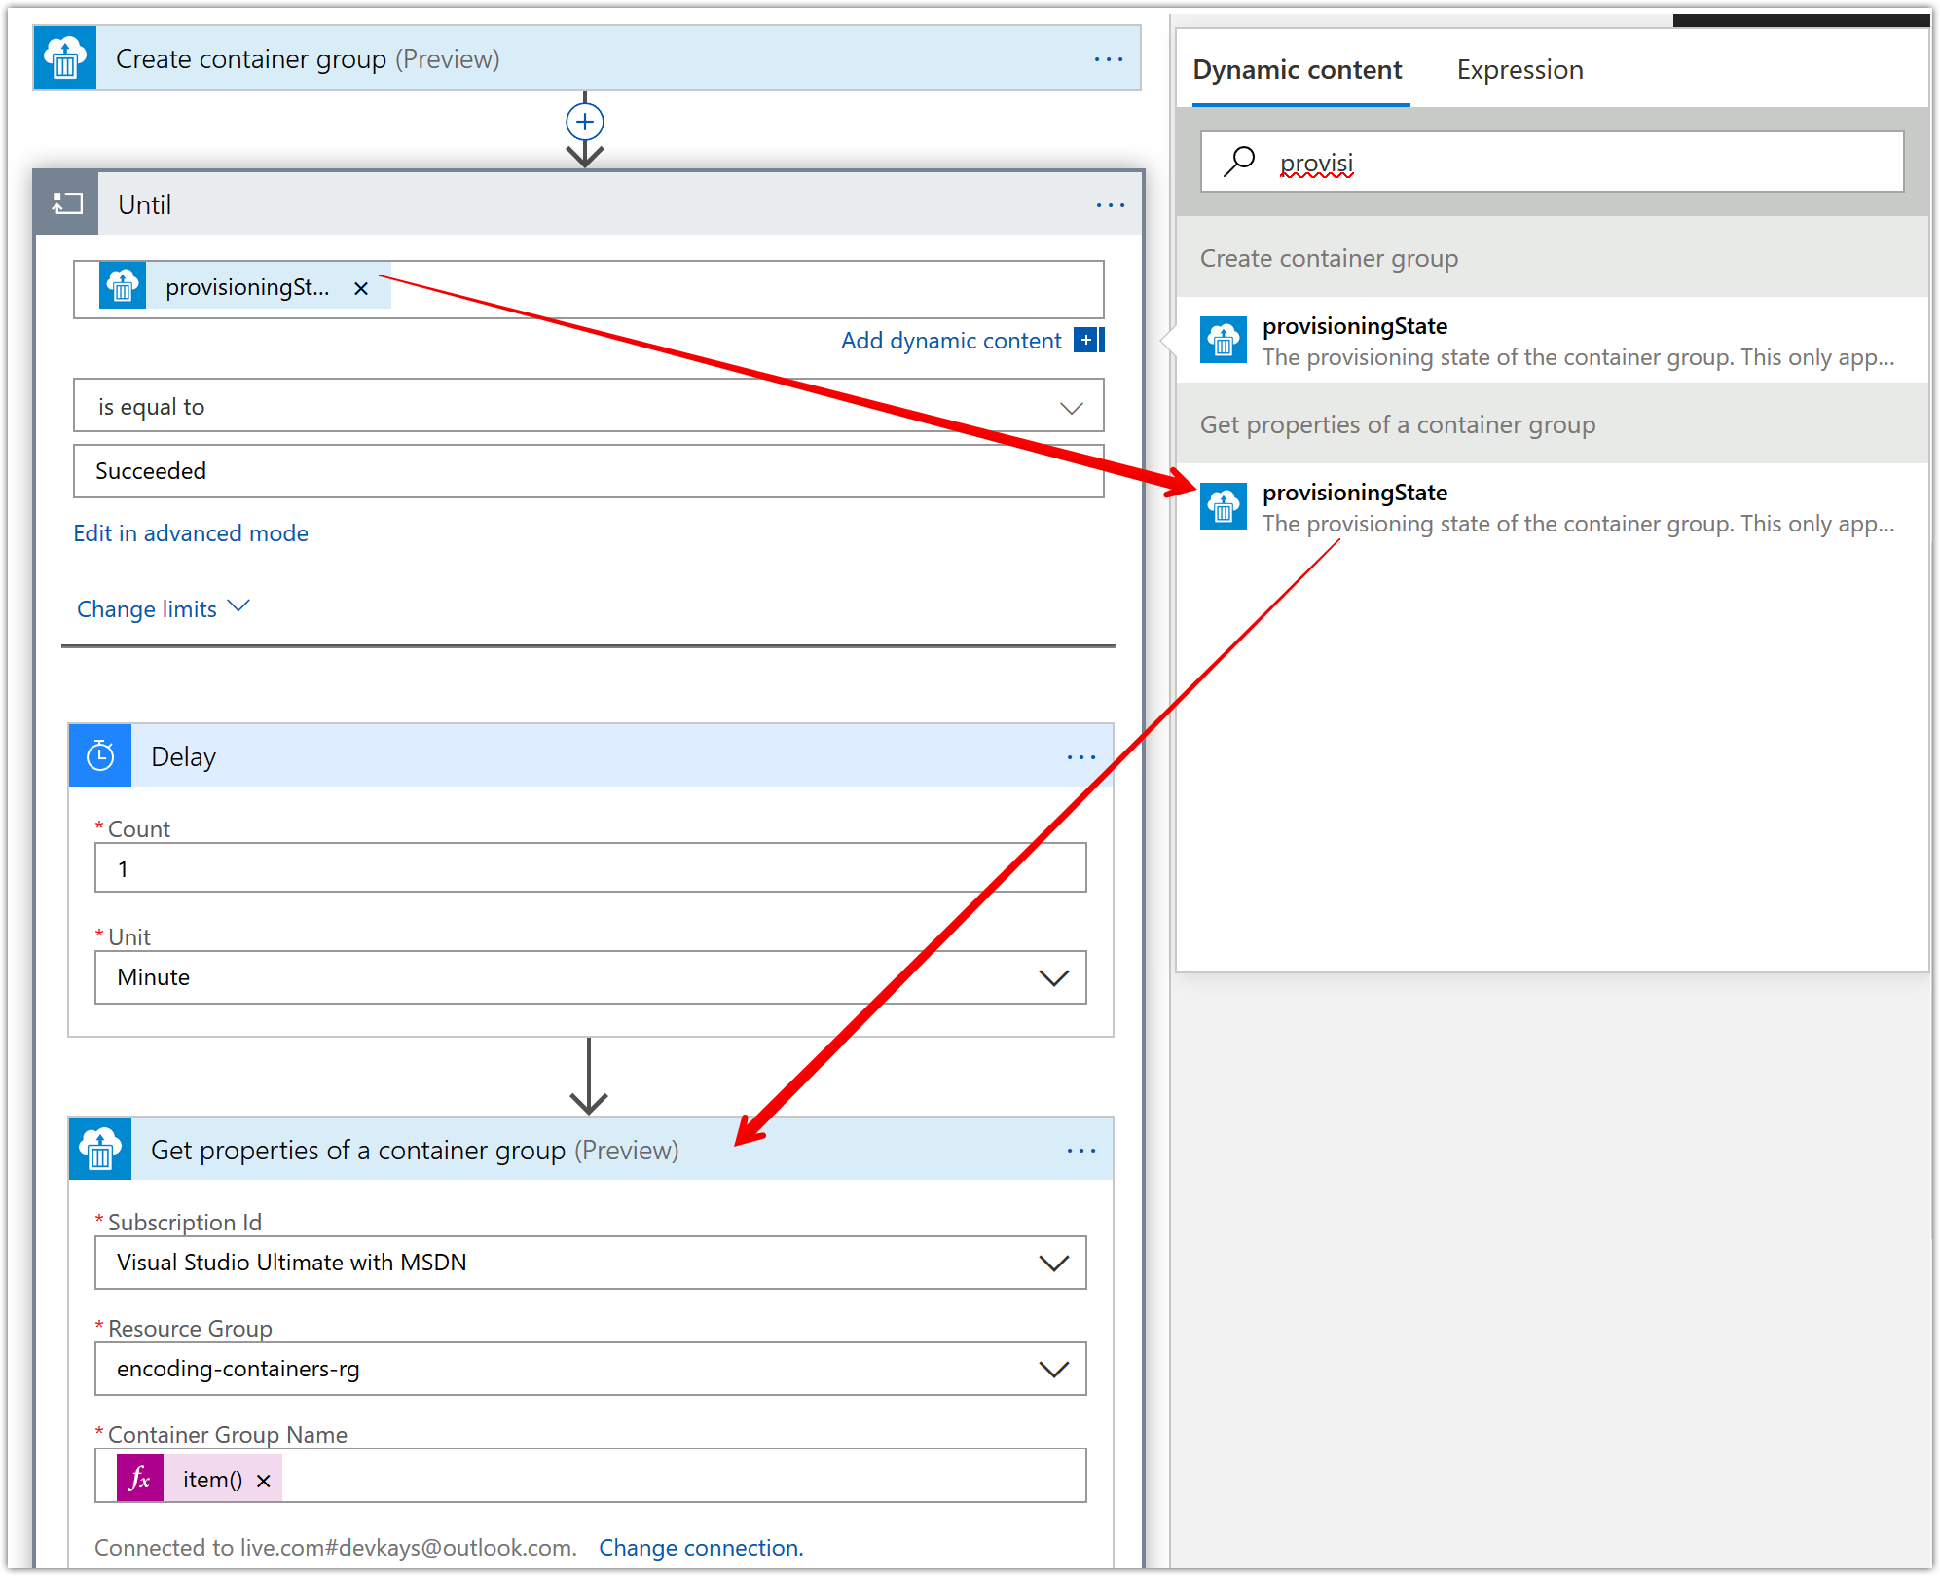This screenshot has width=1940, height=1576.
Task: Click the plus icon to insert a step
Action: tap(584, 121)
